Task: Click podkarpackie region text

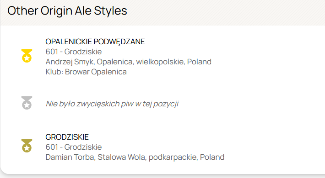Action: click(173, 157)
